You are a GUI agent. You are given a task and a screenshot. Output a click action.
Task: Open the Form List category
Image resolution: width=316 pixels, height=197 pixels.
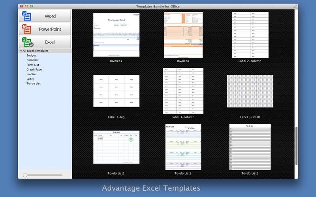[33, 65]
